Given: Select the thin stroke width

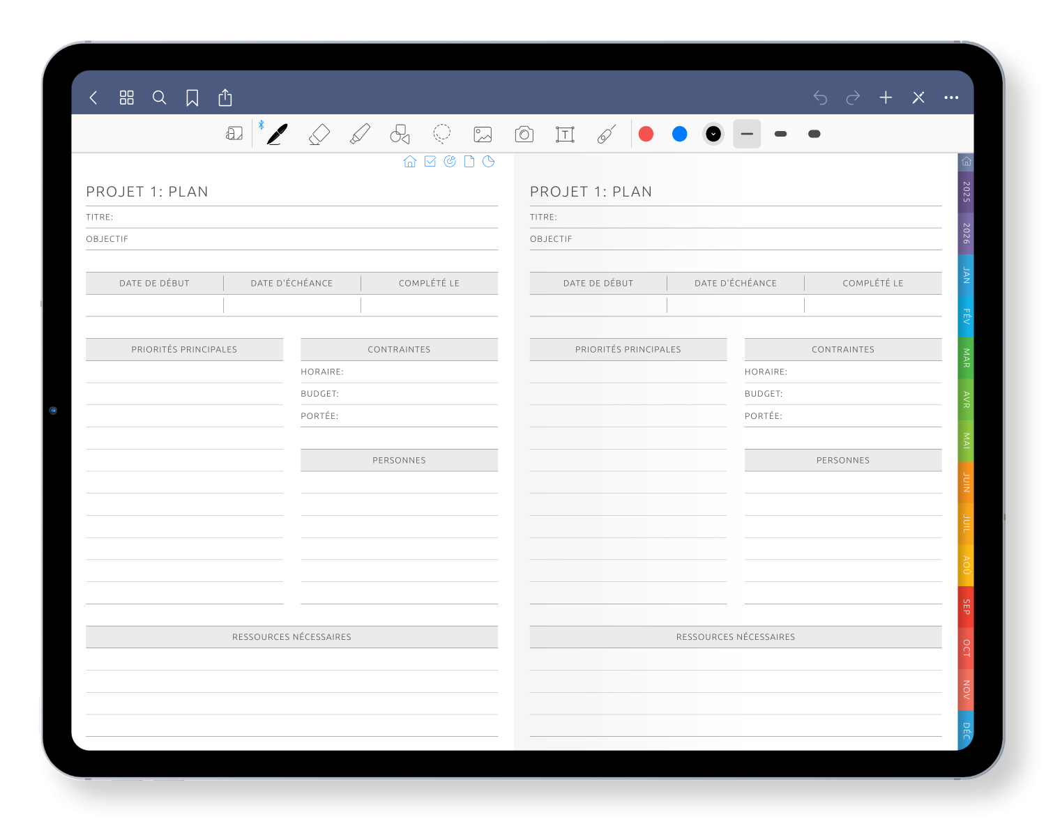Looking at the screenshot, I should (x=747, y=134).
